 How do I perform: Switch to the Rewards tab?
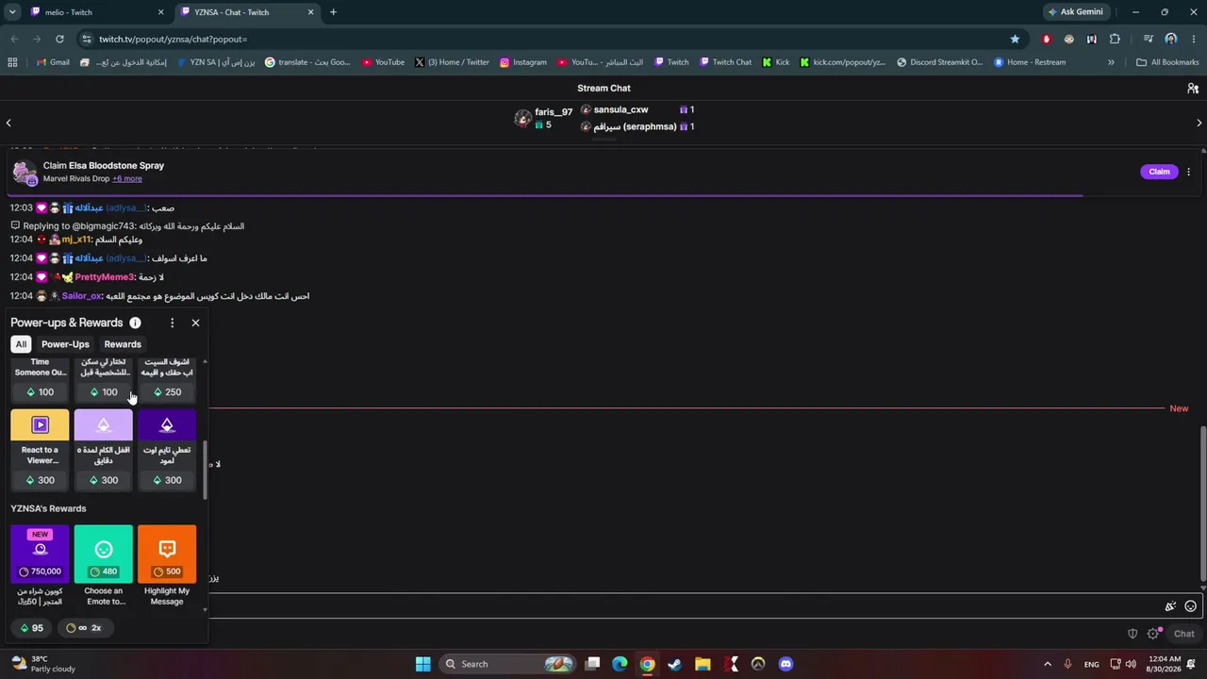pyautogui.click(x=123, y=344)
